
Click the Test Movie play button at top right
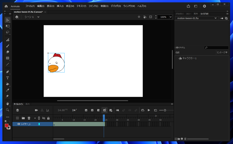pos(204,6)
